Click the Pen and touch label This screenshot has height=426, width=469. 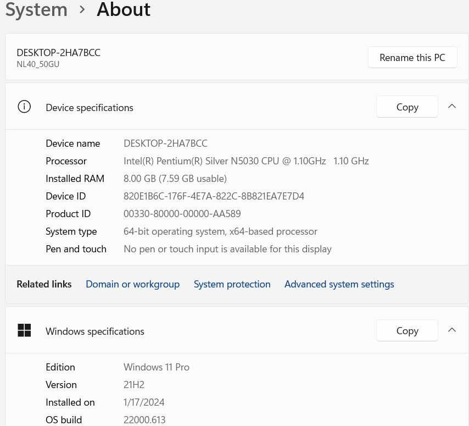76,249
